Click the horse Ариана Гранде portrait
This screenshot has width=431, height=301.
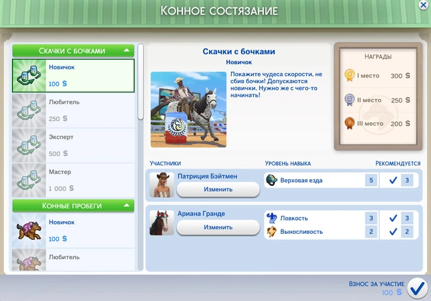(162, 223)
